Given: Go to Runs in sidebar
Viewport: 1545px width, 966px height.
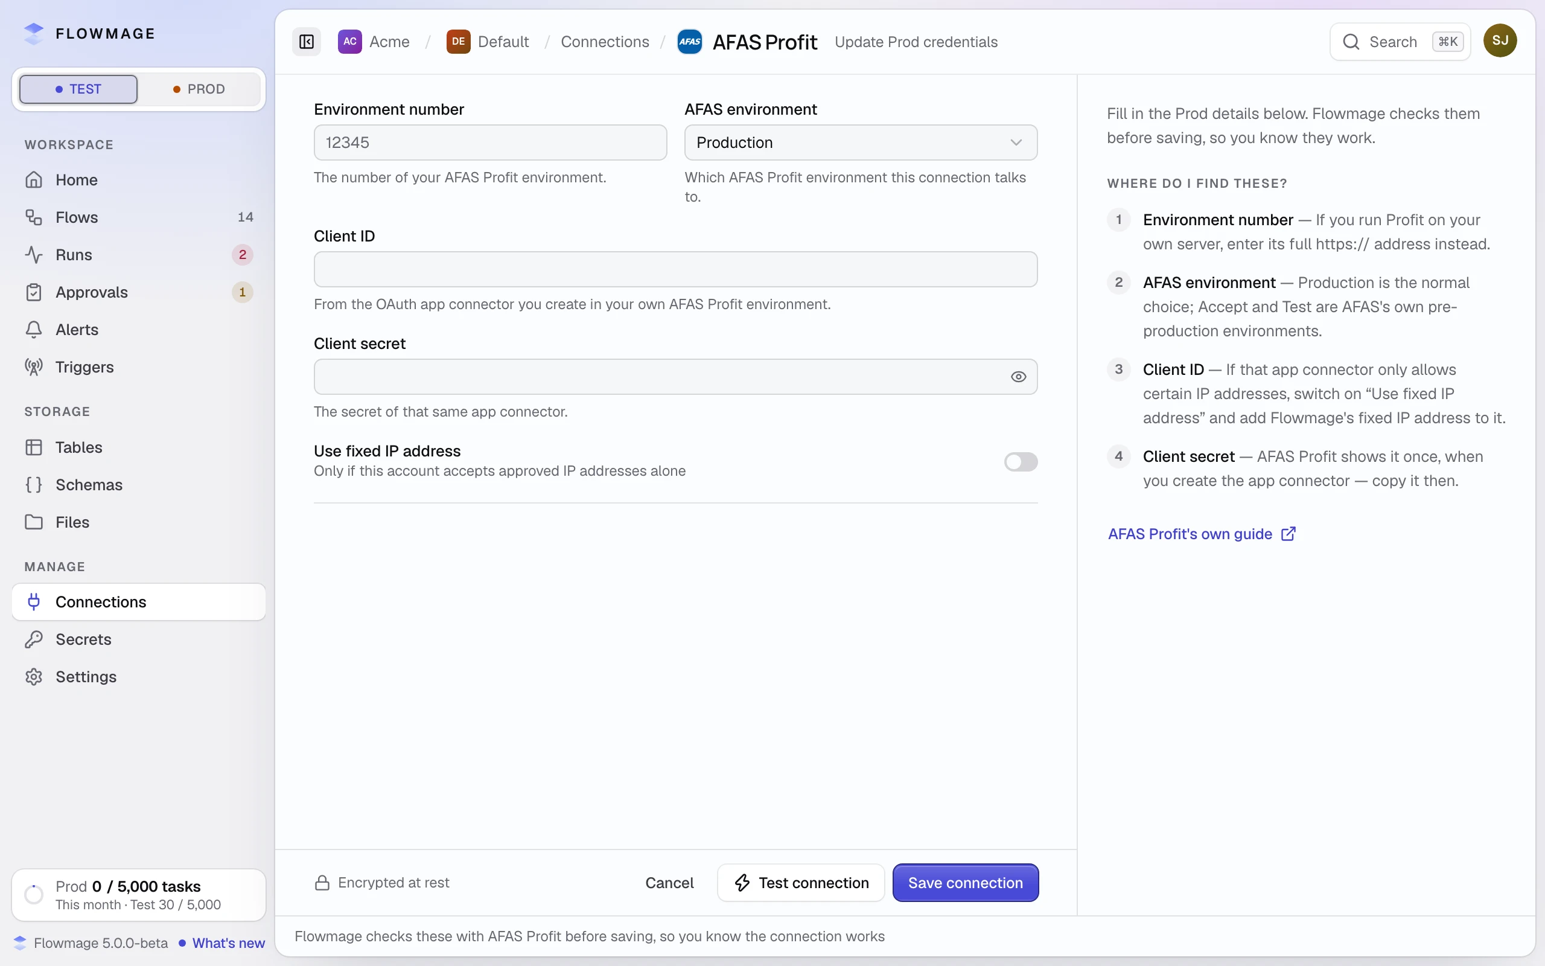Looking at the screenshot, I should pos(139,255).
